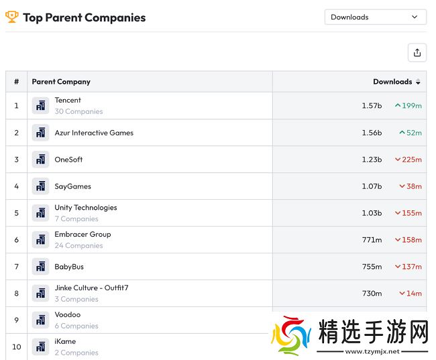The image size is (436, 360).
Task: Click Azur Interactive Games company icon
Action: point(40,133)
